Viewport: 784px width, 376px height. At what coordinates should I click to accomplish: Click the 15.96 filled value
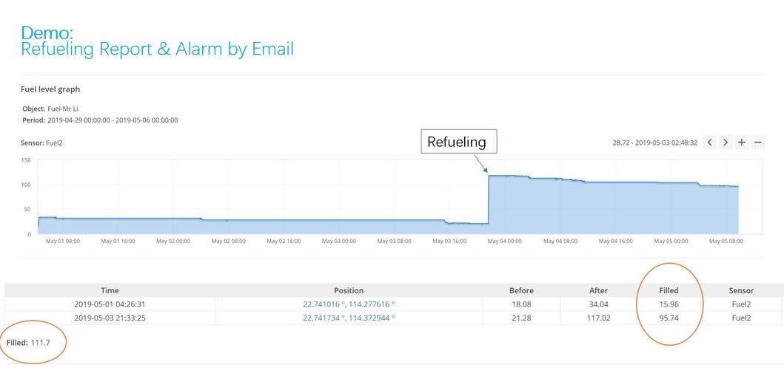[x=669, y=304]
